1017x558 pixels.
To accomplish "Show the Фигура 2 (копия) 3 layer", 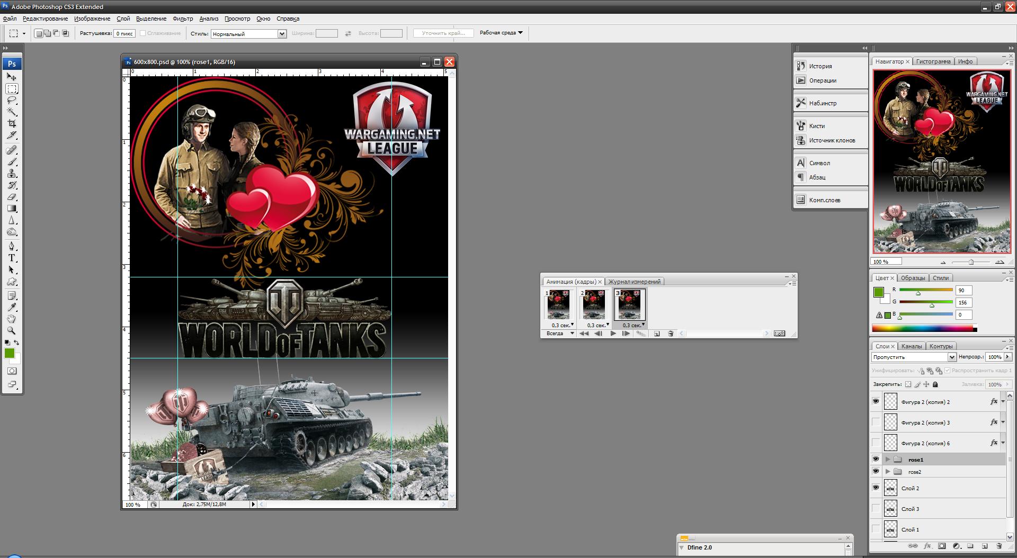I will [876, 422].
